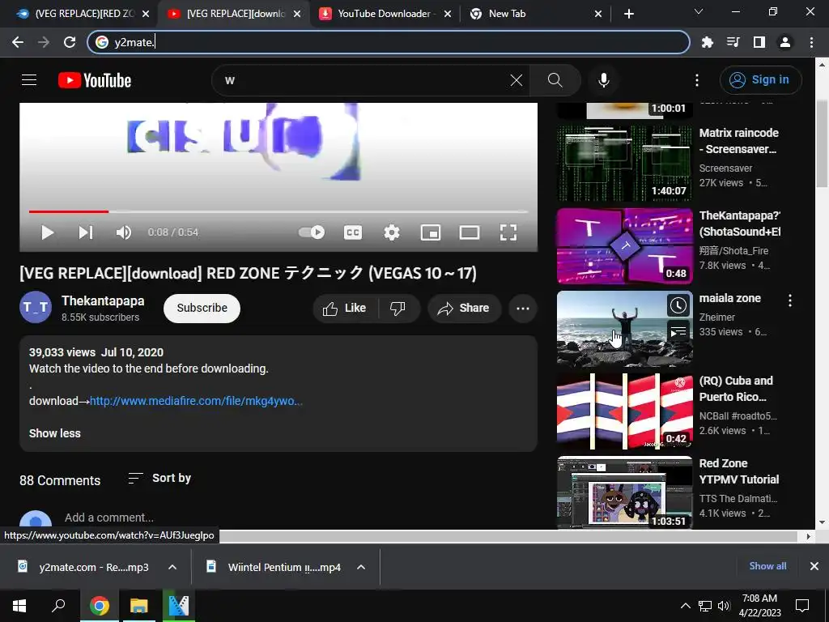Toggle the autoplay switch
Viewport: 829px width, 622px height.
312,232
